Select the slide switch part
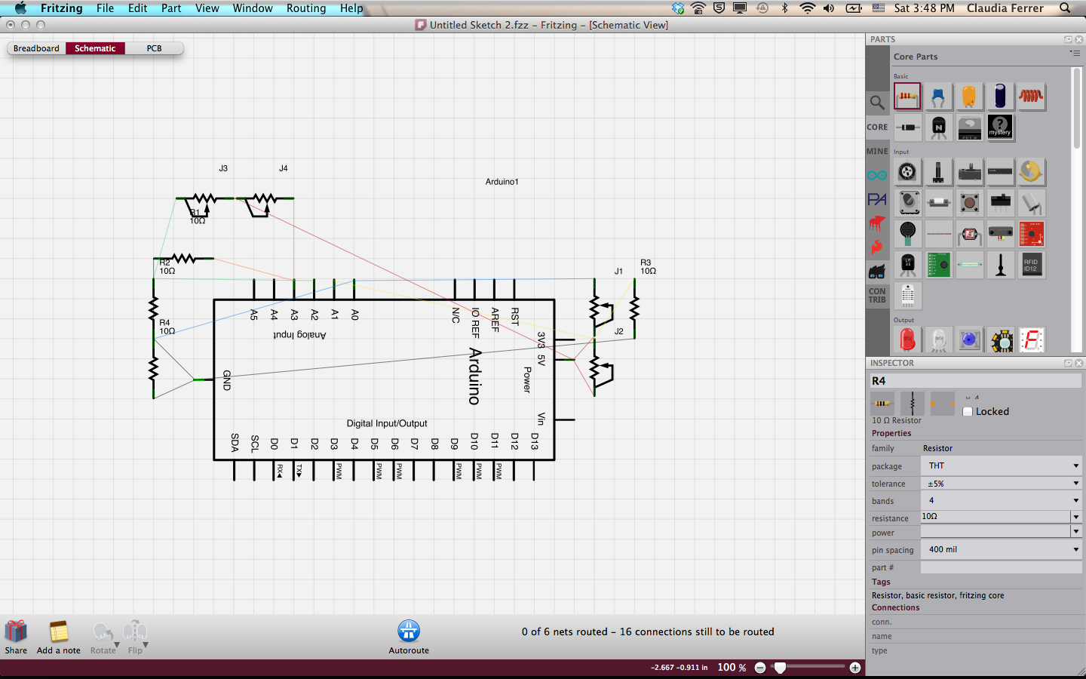The image size is (1086, 679). (x=1000, y=203)
